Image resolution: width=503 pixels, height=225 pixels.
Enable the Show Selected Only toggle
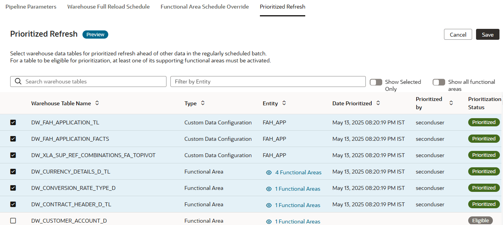point(376,82)
